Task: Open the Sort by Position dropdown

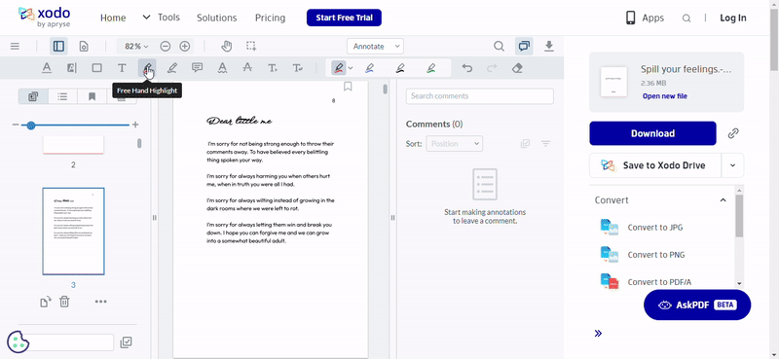Action: click(x=454, y=144)
